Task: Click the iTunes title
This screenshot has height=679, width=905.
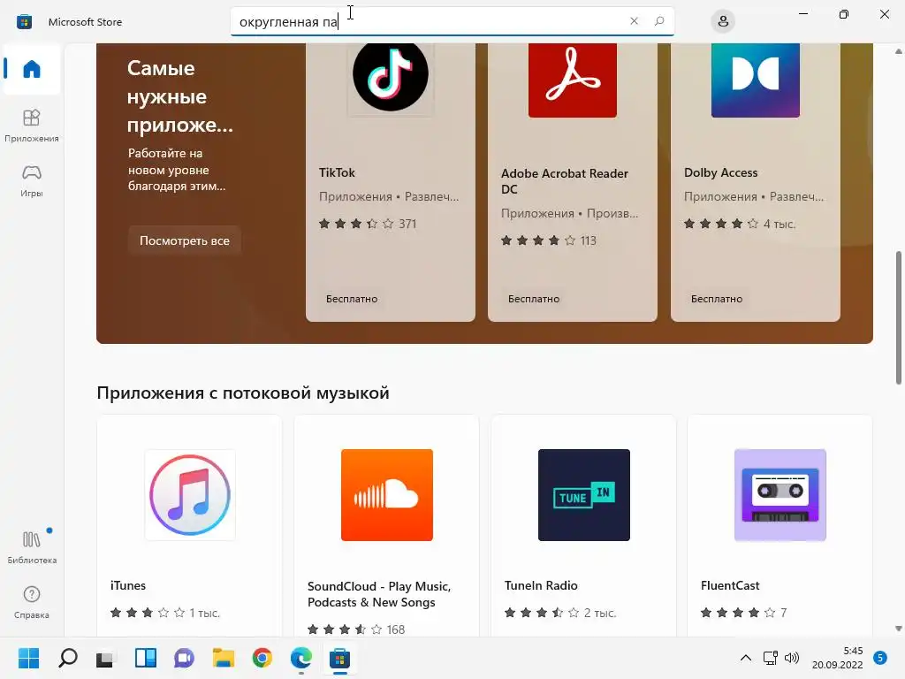Action: tap(128, 585)
